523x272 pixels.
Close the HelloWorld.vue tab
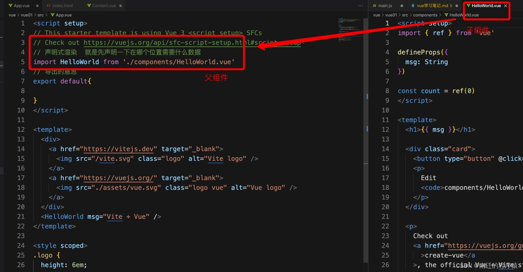click(x=506, y=6)
